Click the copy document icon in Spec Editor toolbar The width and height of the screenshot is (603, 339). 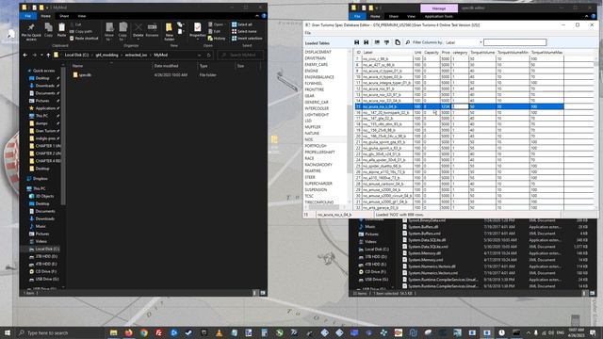(x=398, y=42)
